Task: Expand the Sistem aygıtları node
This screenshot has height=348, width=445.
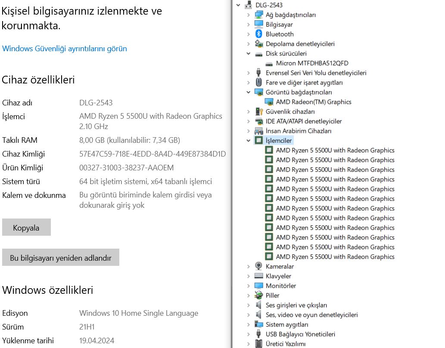Action: (x=248, y=324)
